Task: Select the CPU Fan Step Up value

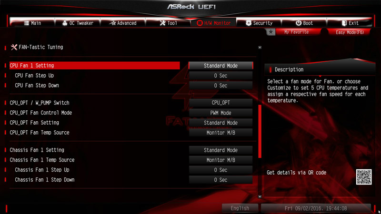Action: coord(221,76)
